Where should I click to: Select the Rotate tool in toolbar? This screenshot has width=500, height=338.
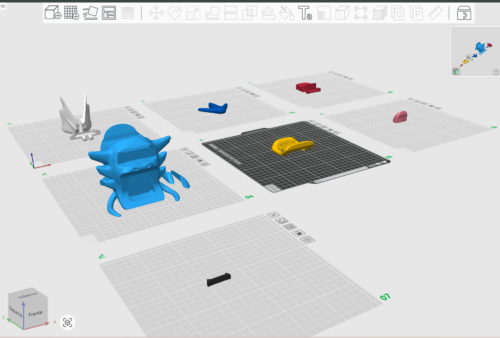175,13
